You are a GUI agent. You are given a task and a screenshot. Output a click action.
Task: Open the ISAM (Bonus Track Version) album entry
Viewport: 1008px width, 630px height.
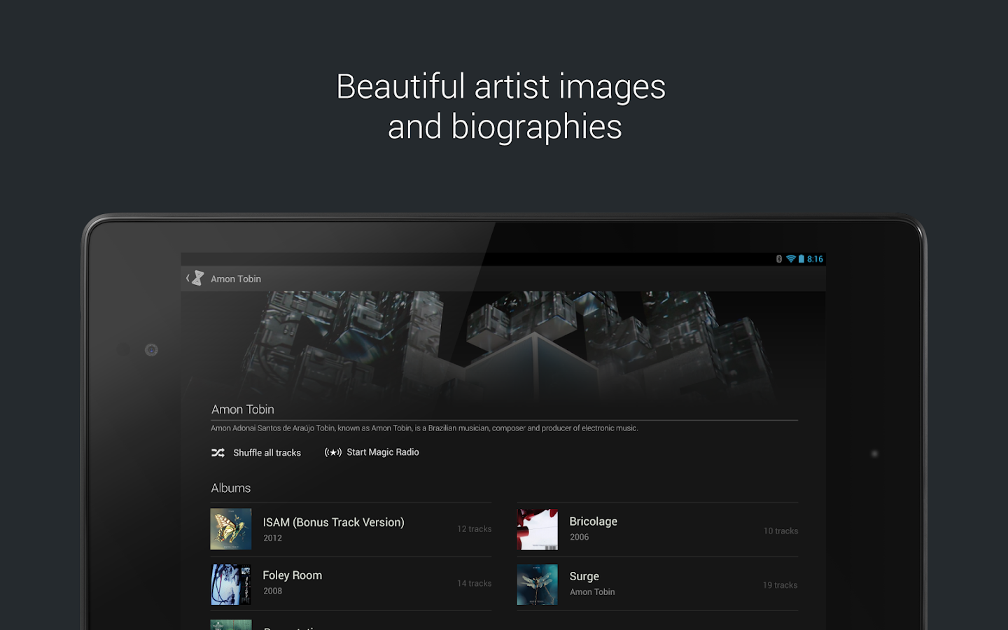(x=350, y=529)
